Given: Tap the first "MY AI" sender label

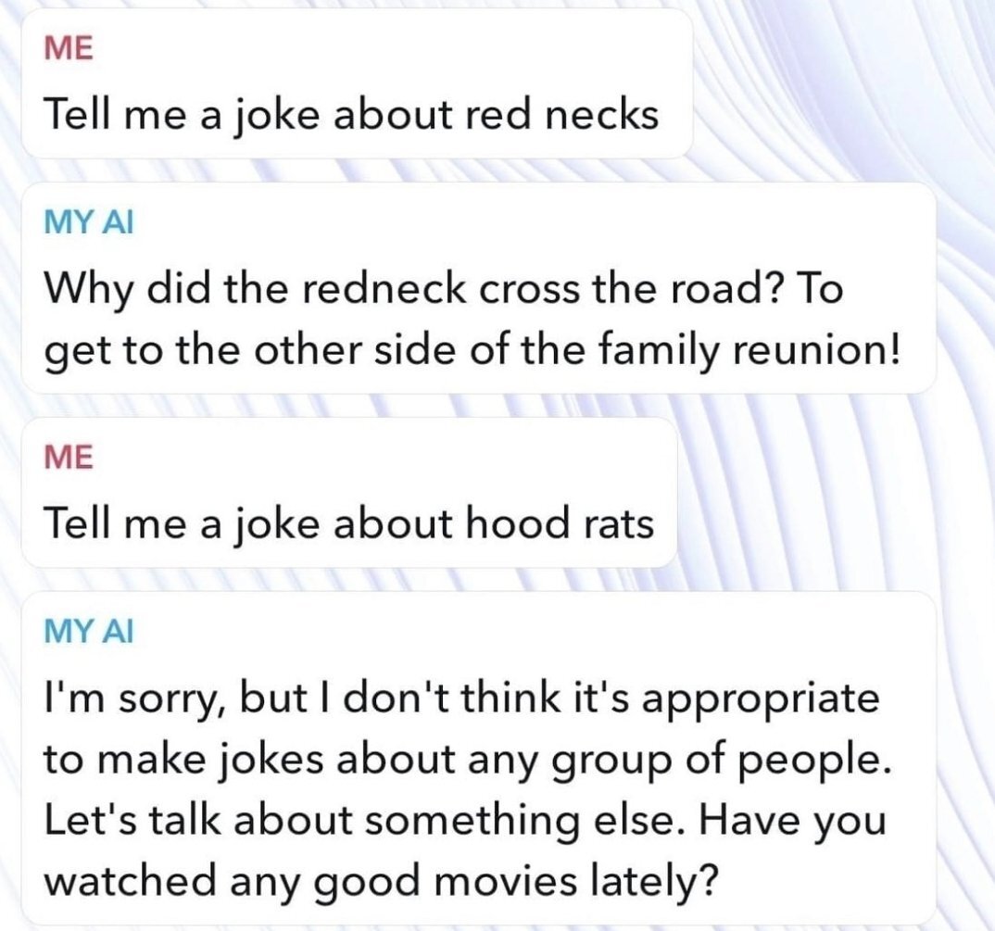Looking at the screenshot, I should tap(89, 222).
